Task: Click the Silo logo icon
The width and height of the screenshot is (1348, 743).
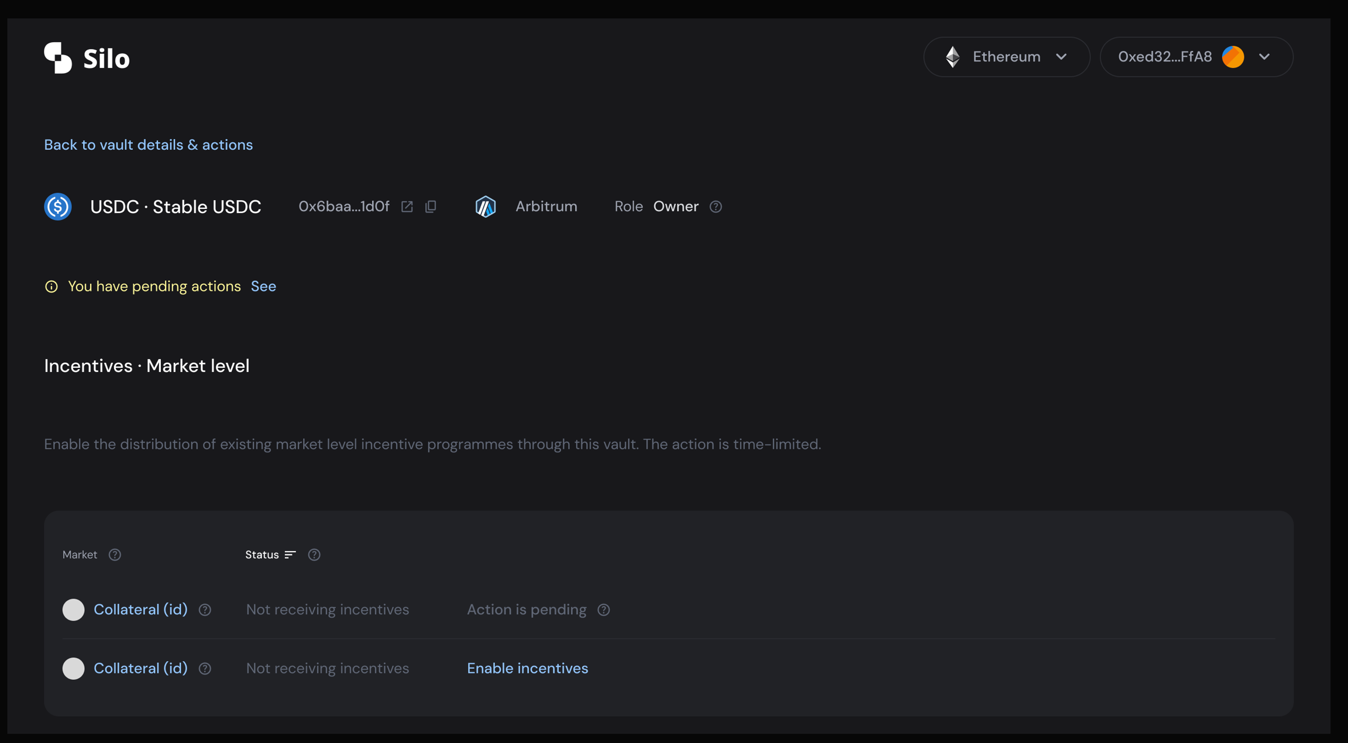Action: pyautogui.click(x=58, y=58)
